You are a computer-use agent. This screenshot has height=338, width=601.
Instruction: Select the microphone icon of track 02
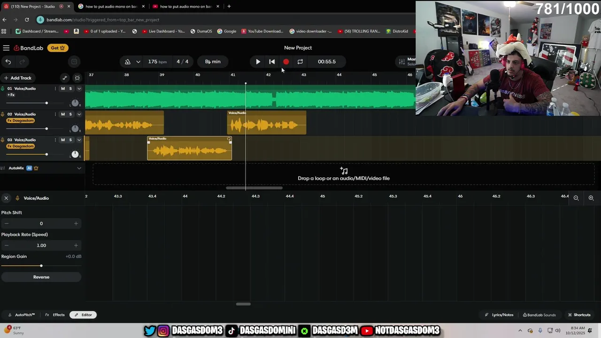(3, 114)
